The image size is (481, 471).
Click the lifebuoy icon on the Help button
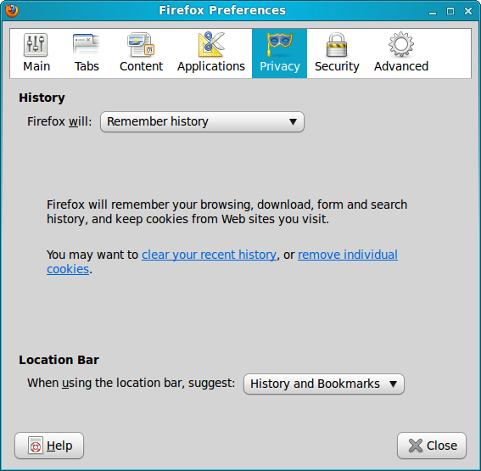[36, 446]
